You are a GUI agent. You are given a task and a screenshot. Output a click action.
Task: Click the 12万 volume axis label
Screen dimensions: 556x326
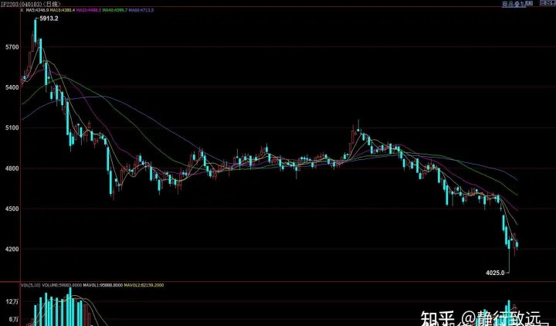pos(12,301)
